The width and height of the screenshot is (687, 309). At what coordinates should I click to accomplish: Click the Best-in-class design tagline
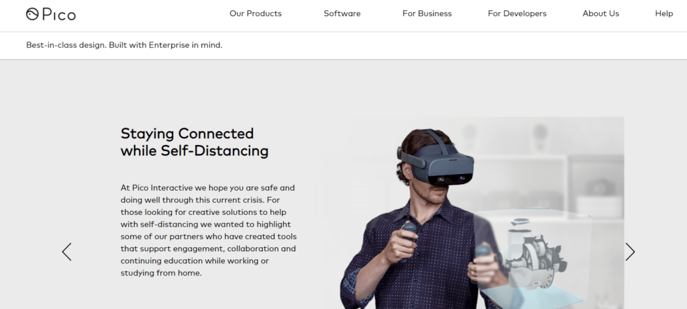tap(124, 45)
